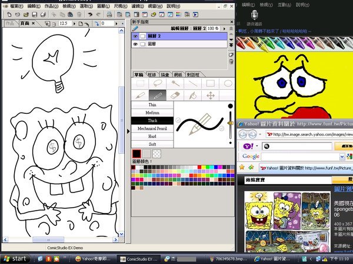Open angle preset arrow next to 0

coord(116,23)
